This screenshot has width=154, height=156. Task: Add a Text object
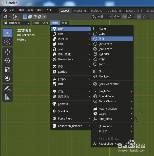pos(71,49)
